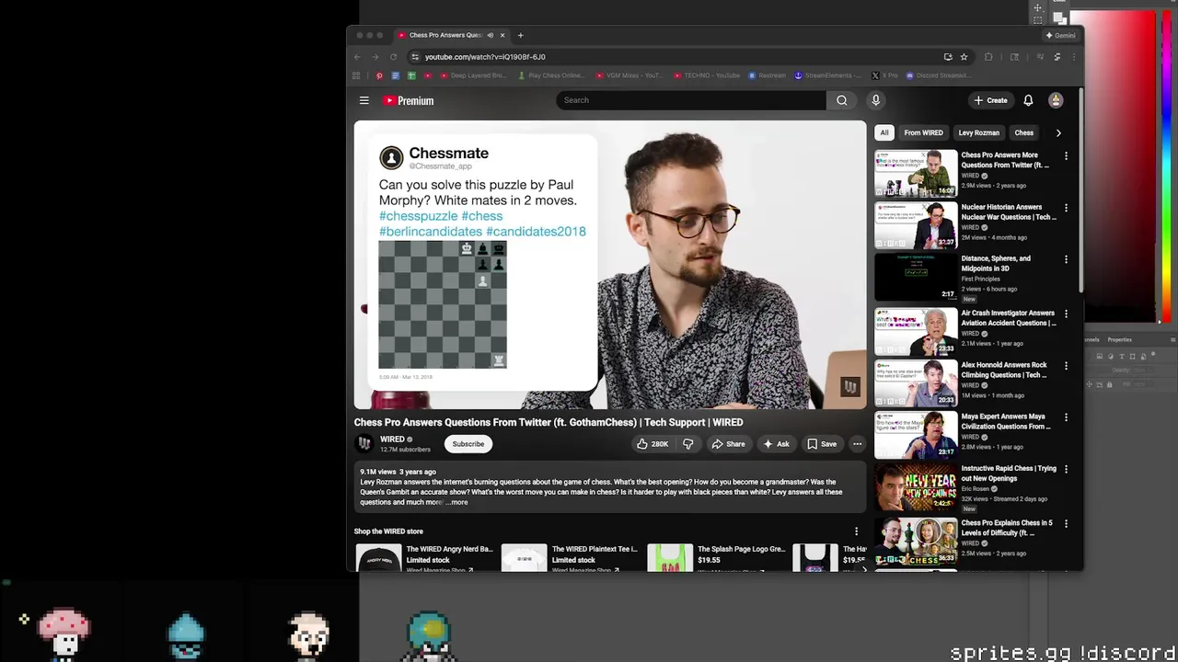
Task: Click the YouTube Premium logo
Action: point(409,100)
